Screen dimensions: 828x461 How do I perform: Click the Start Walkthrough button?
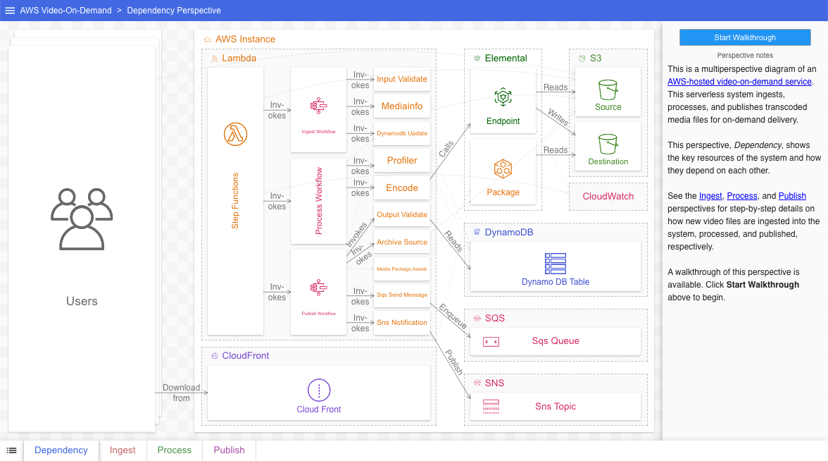click(744, 37)
